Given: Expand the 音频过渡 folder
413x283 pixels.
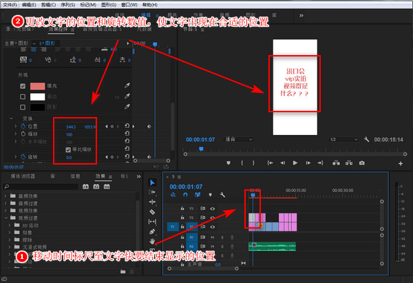Looking at the screenshot, I should 6,203.
